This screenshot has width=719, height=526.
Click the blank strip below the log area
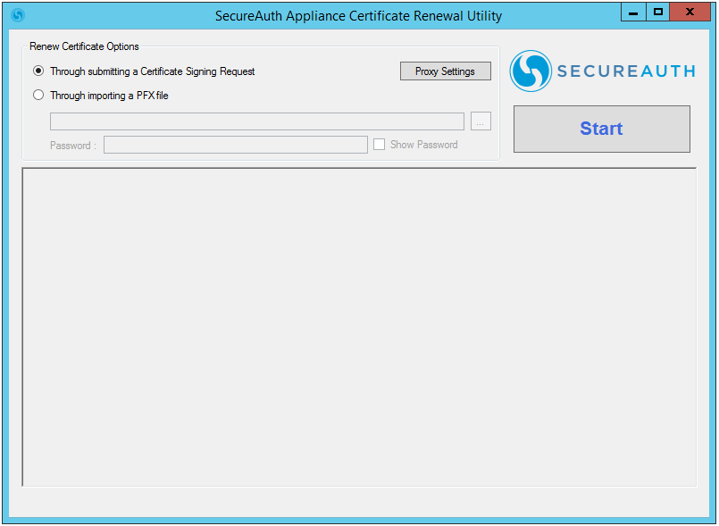click(358, 503)
